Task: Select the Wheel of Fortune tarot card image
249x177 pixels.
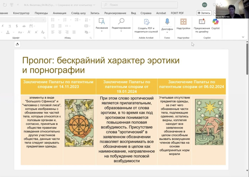Action: [79, 123]
